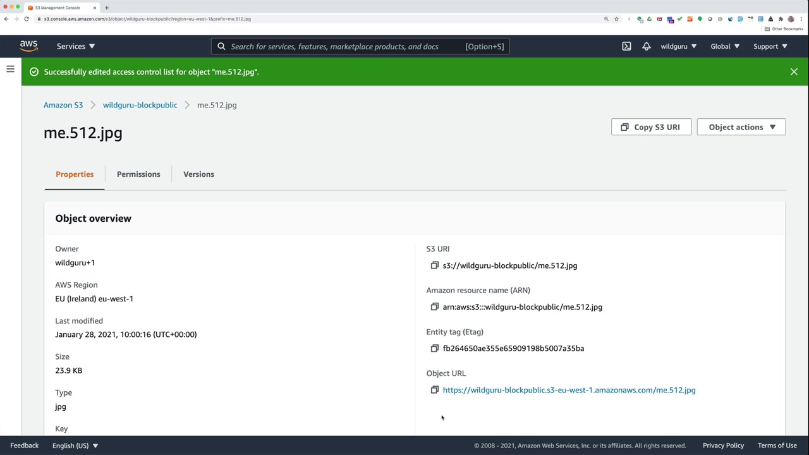Screen dimensions: 809x455
Task: Click the me.512.jpg breadcrumb text
Action: click(x=217, y=105)
